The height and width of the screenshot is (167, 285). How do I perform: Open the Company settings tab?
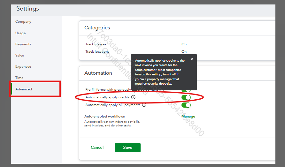pos(23,22)
